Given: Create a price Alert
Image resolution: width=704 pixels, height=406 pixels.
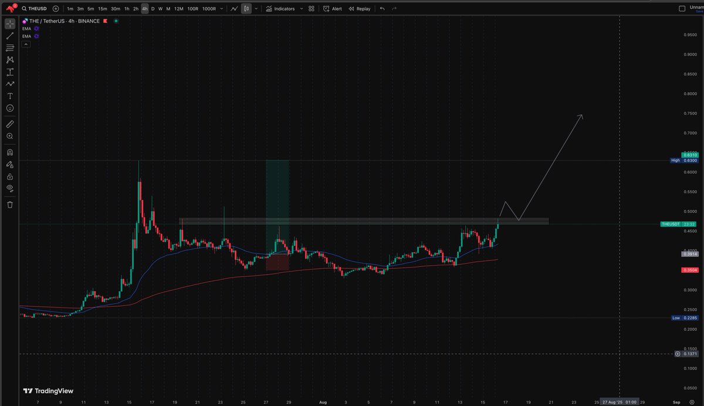Looking at the screenshot, I should pyautogui.click(x=333, y=9).
